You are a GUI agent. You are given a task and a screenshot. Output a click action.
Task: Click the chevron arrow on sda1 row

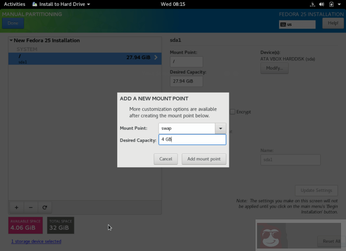tap(156, 58)
